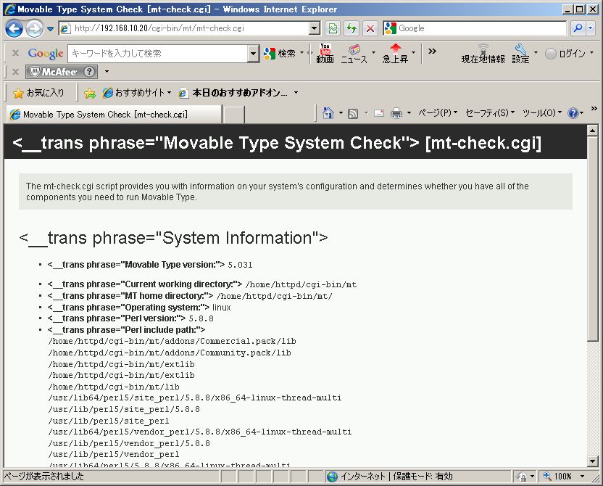Viewport: 603px width, 486px height.
Task: Click the page scrollbar up arrow
Action: (x=593, y=131)
